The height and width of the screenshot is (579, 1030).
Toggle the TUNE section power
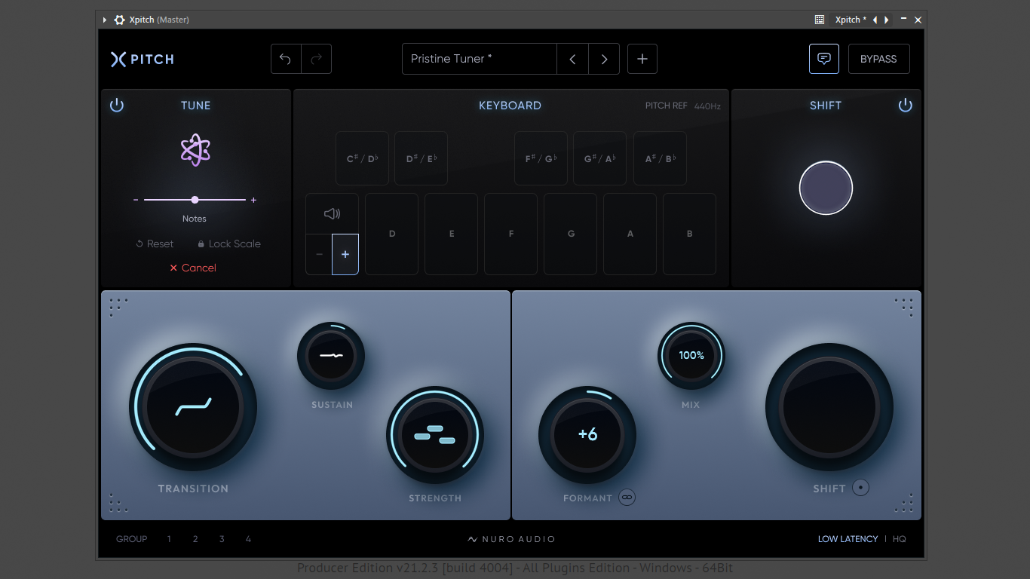pyautogui.click(x=117, y=106)
